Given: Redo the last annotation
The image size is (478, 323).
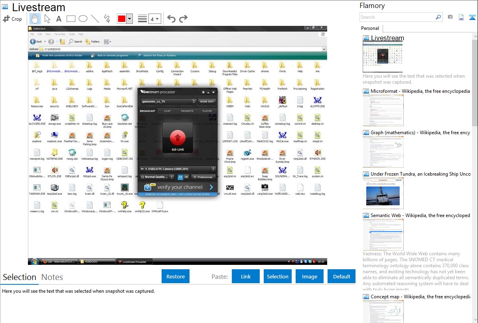Looking at the screenshot, I should coord(183,19).
